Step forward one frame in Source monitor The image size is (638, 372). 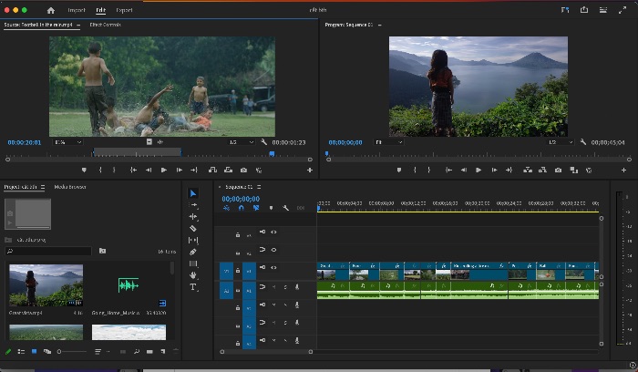pyautogui.click(x=179, y=170)
